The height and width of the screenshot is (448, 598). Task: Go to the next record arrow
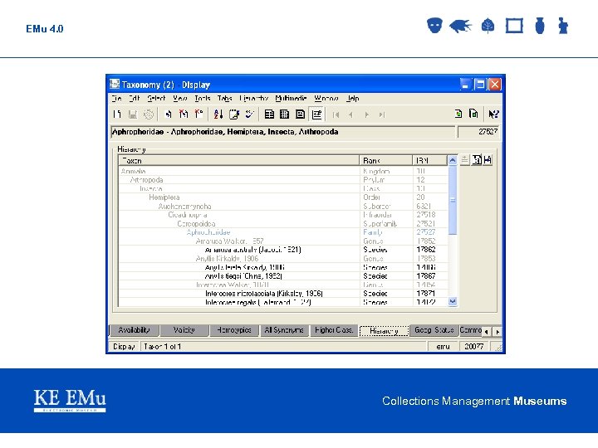366,114
